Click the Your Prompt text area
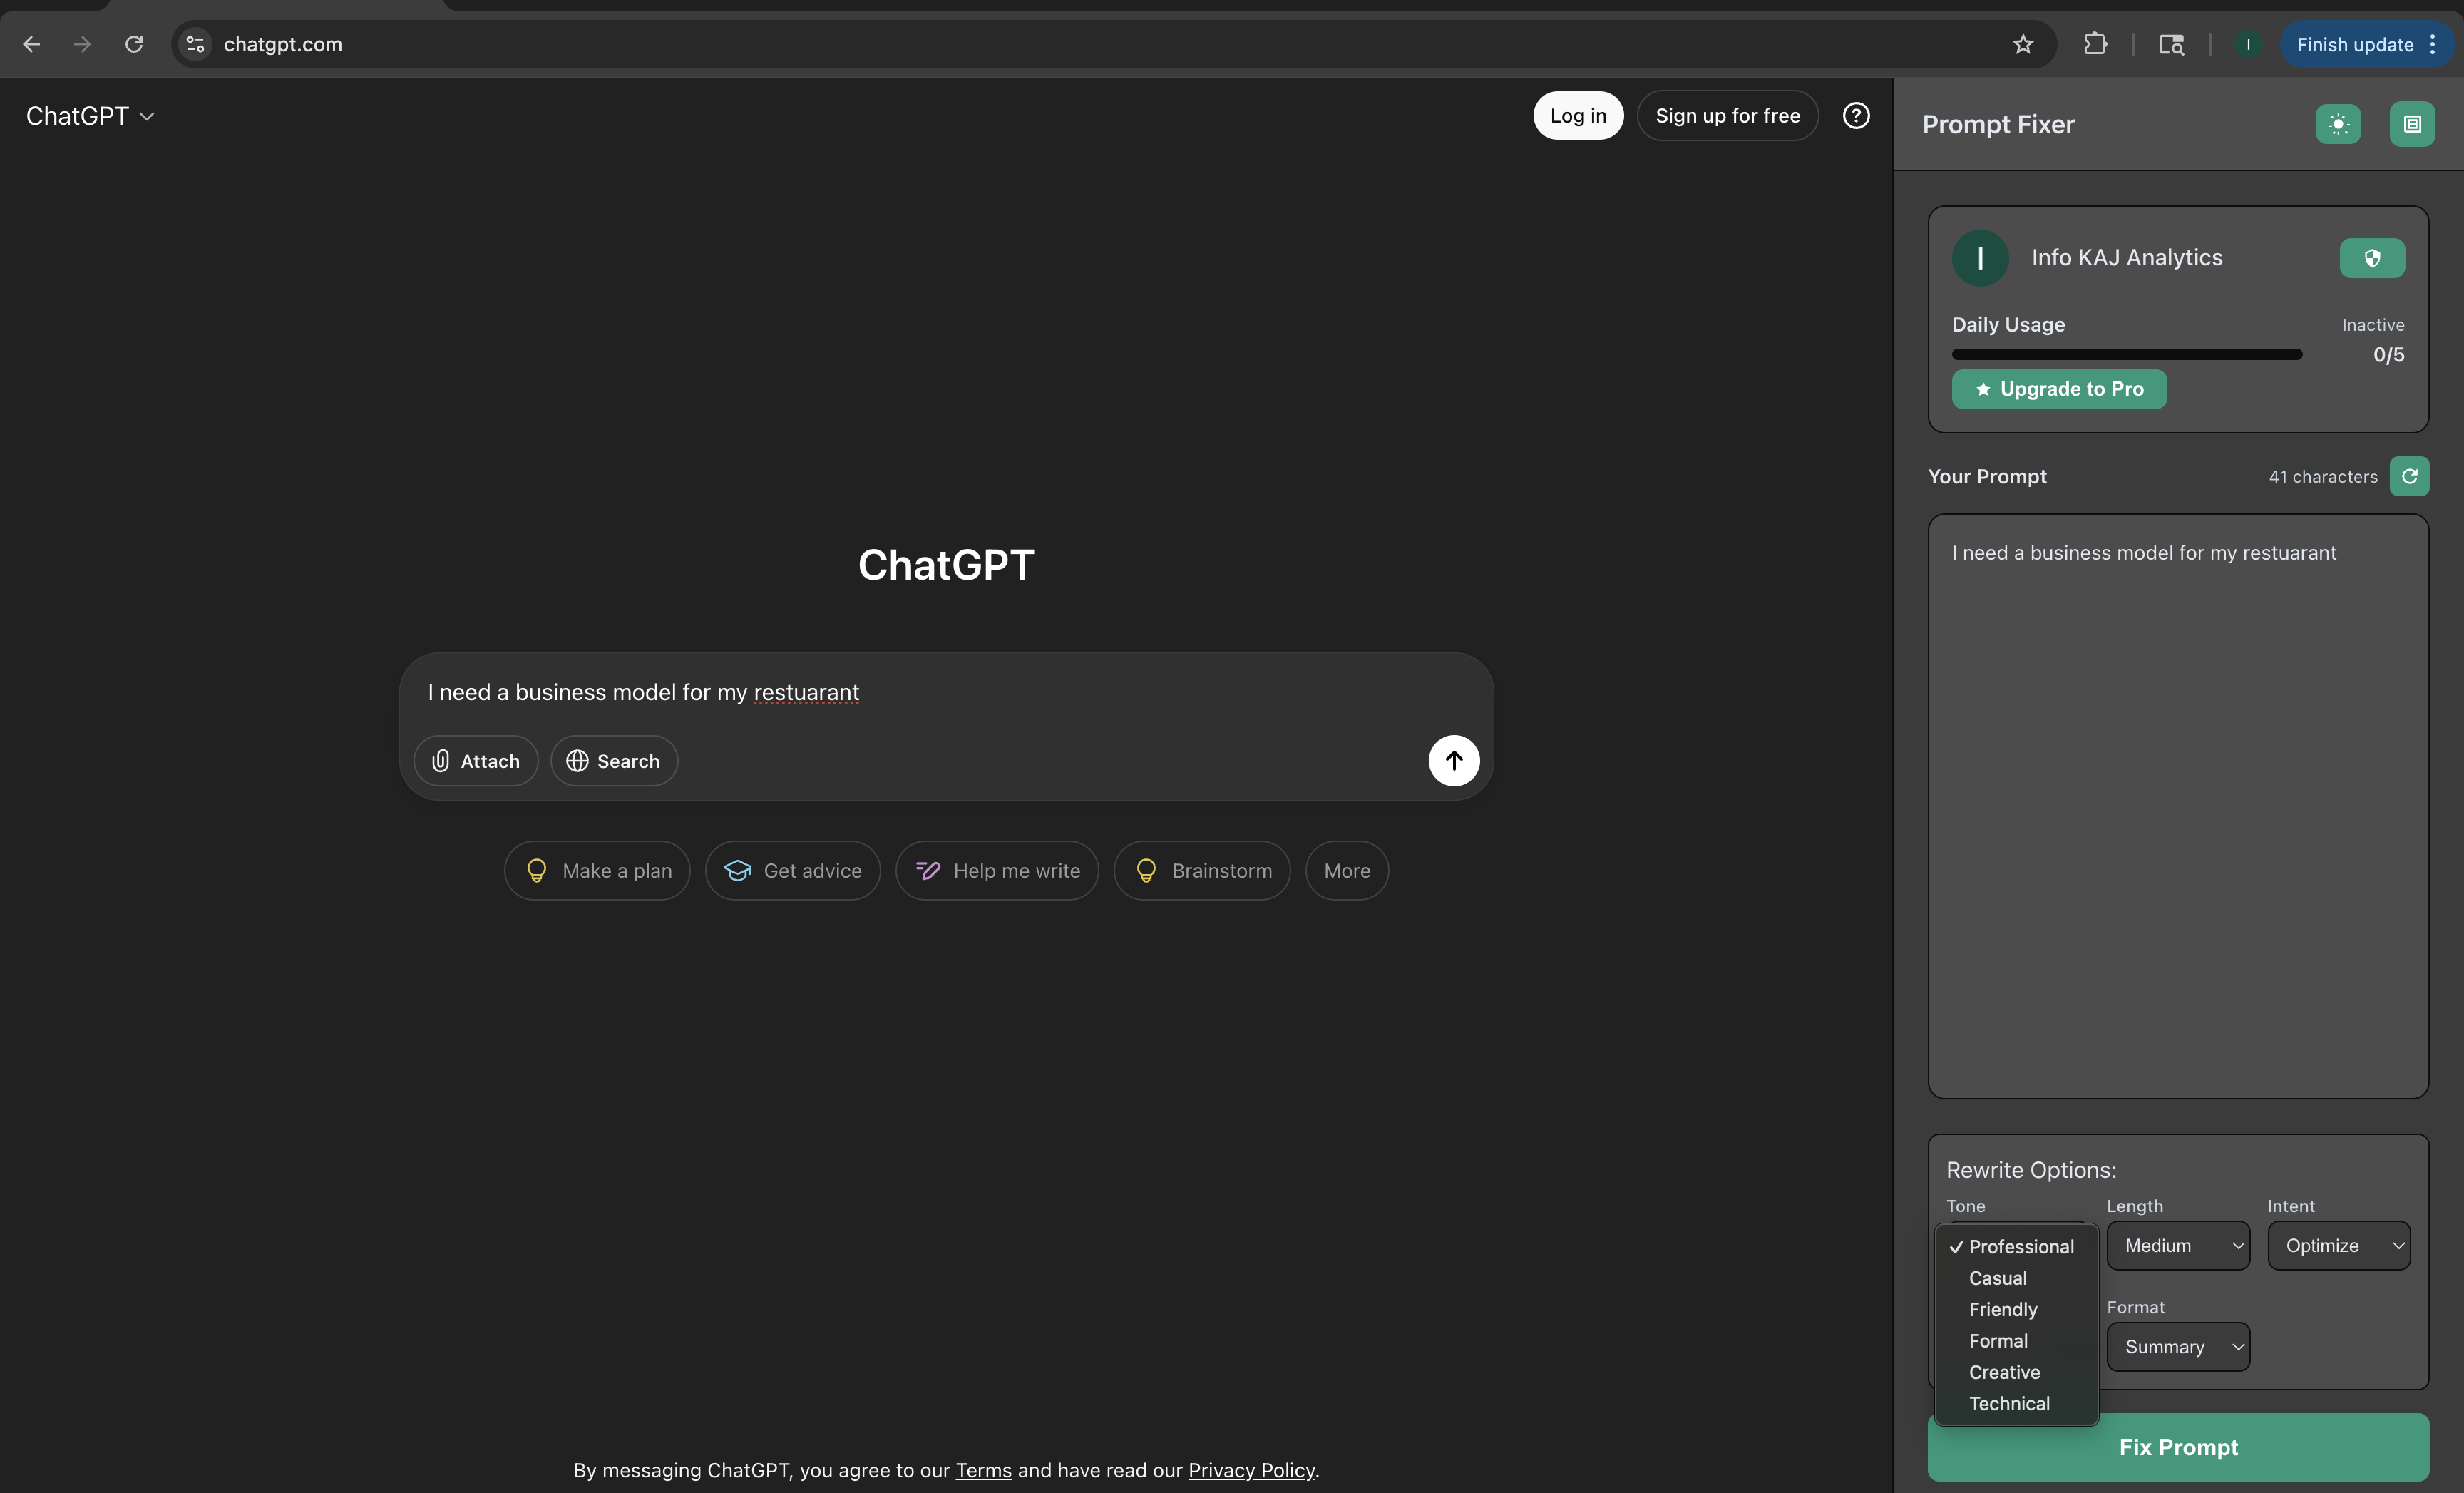Screen dimensions: 2464x1493 [2178, 806]
